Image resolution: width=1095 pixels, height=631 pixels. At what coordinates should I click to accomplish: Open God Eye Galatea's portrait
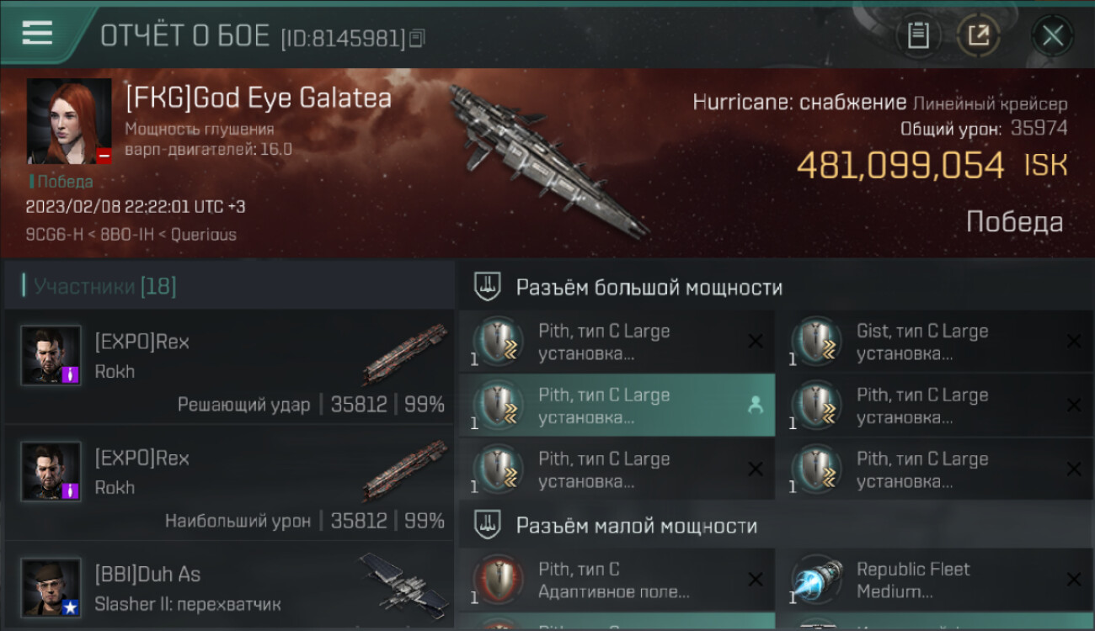[69, 121]
